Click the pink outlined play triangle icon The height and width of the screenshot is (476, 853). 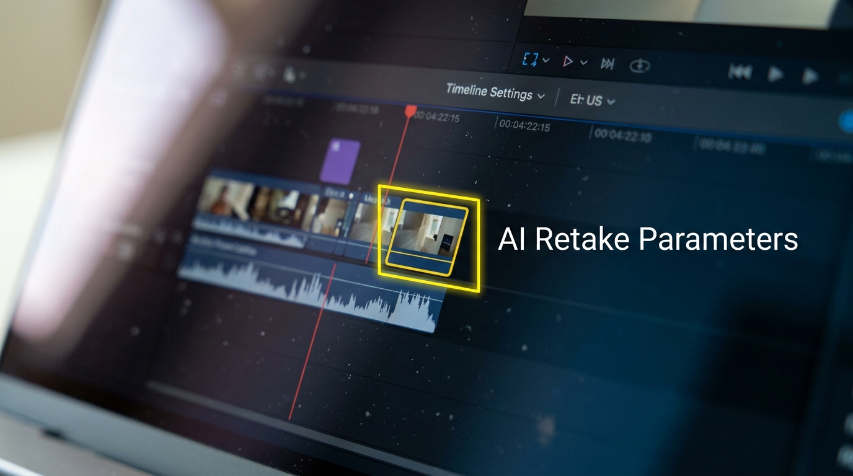tap(568, 61)
